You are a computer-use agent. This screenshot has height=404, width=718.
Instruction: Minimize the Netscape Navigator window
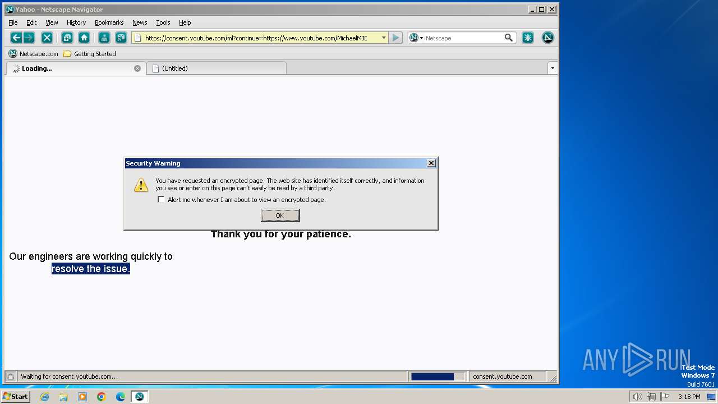click(533, 9)
